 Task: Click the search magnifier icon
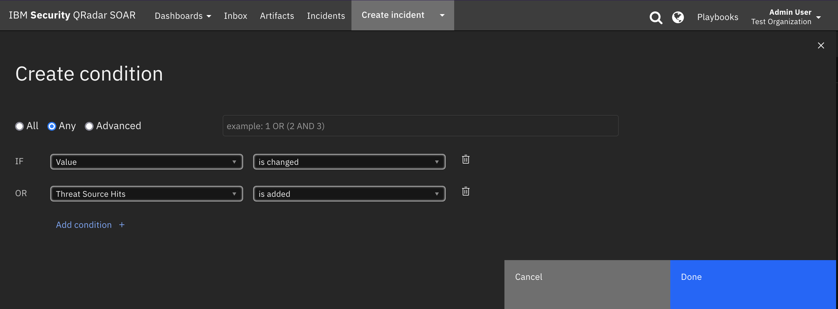coord(656,17)
